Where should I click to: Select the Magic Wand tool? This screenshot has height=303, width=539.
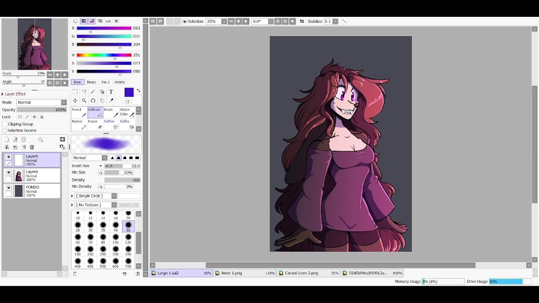[x=93, y=92]
